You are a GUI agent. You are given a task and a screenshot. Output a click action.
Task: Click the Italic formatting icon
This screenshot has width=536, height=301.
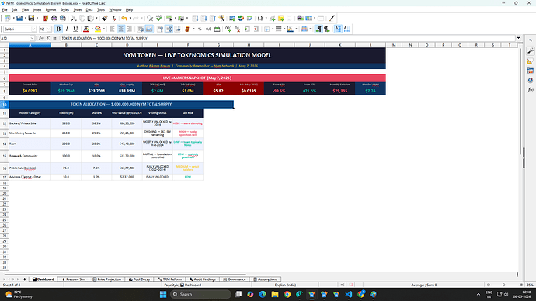[67, 29]
